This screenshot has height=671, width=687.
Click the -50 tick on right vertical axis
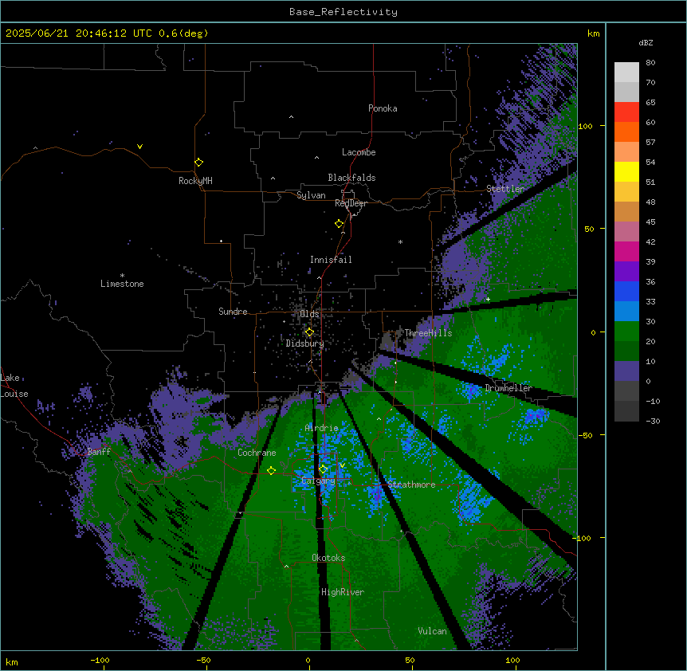click(585, 435)
